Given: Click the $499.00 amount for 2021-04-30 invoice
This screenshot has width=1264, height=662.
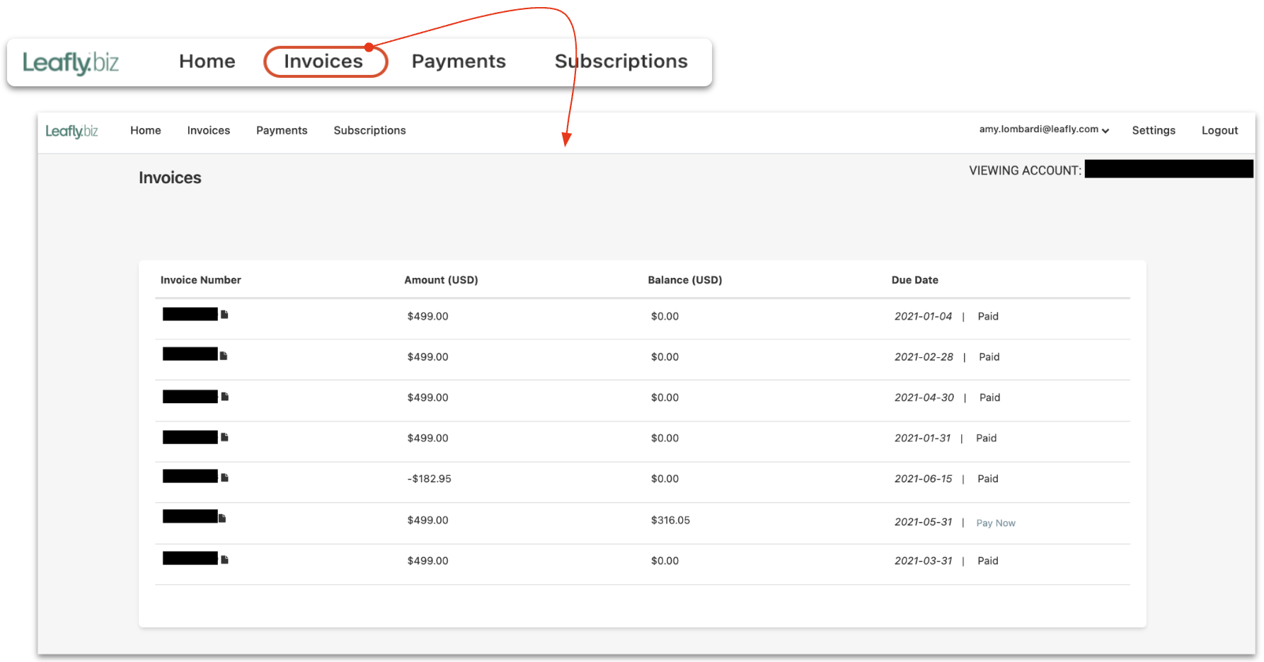Looking at the screenshot, I should coord(427,397).
